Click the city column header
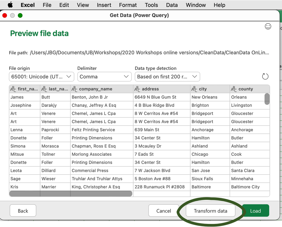282x227 pixels. pyautogui.click(x=210, y=89)
